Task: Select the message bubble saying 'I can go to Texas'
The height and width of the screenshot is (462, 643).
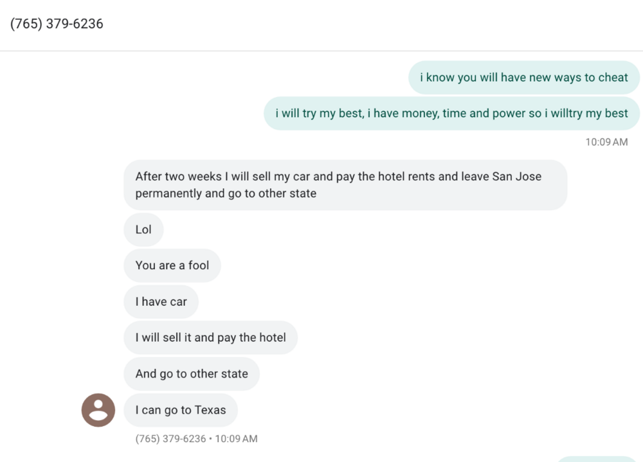Action: 181,410
